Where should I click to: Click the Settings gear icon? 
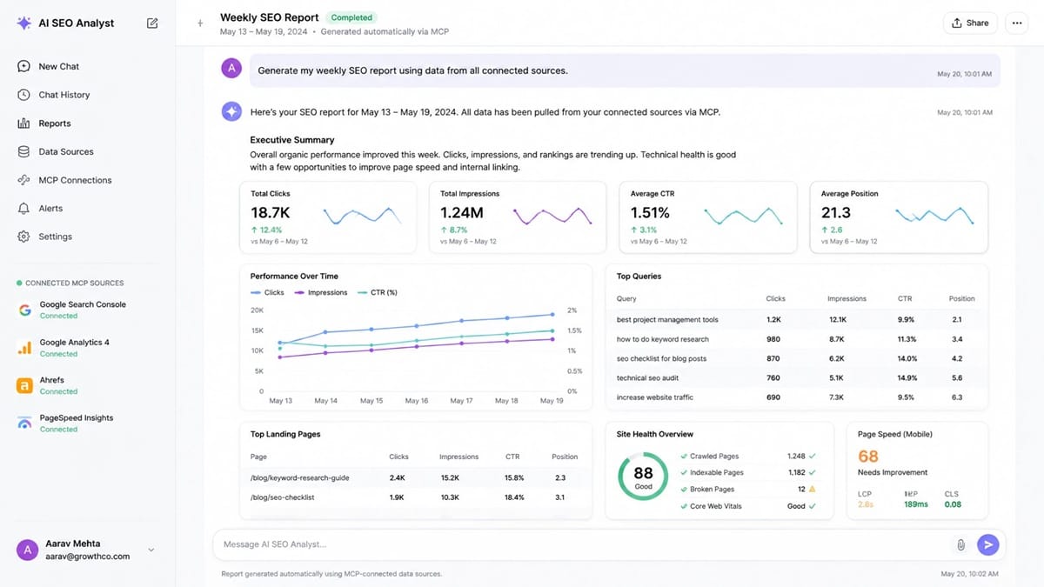point(23,237)
